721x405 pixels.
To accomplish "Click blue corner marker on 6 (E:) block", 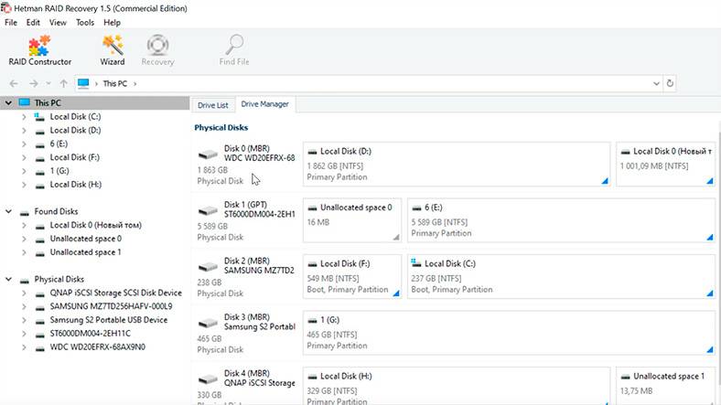I will pos(709,237).
